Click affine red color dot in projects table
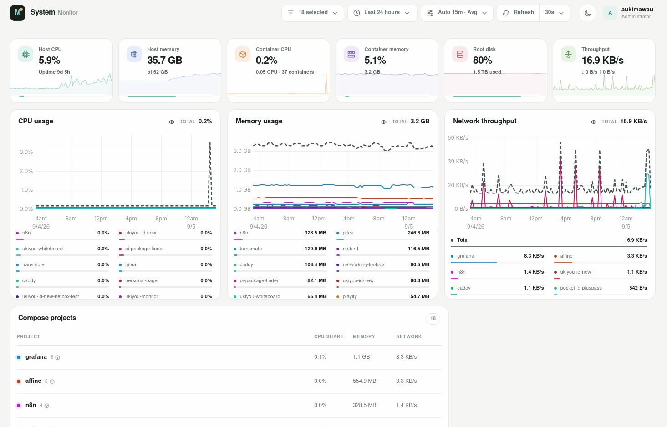 click(x=19, y=381)
